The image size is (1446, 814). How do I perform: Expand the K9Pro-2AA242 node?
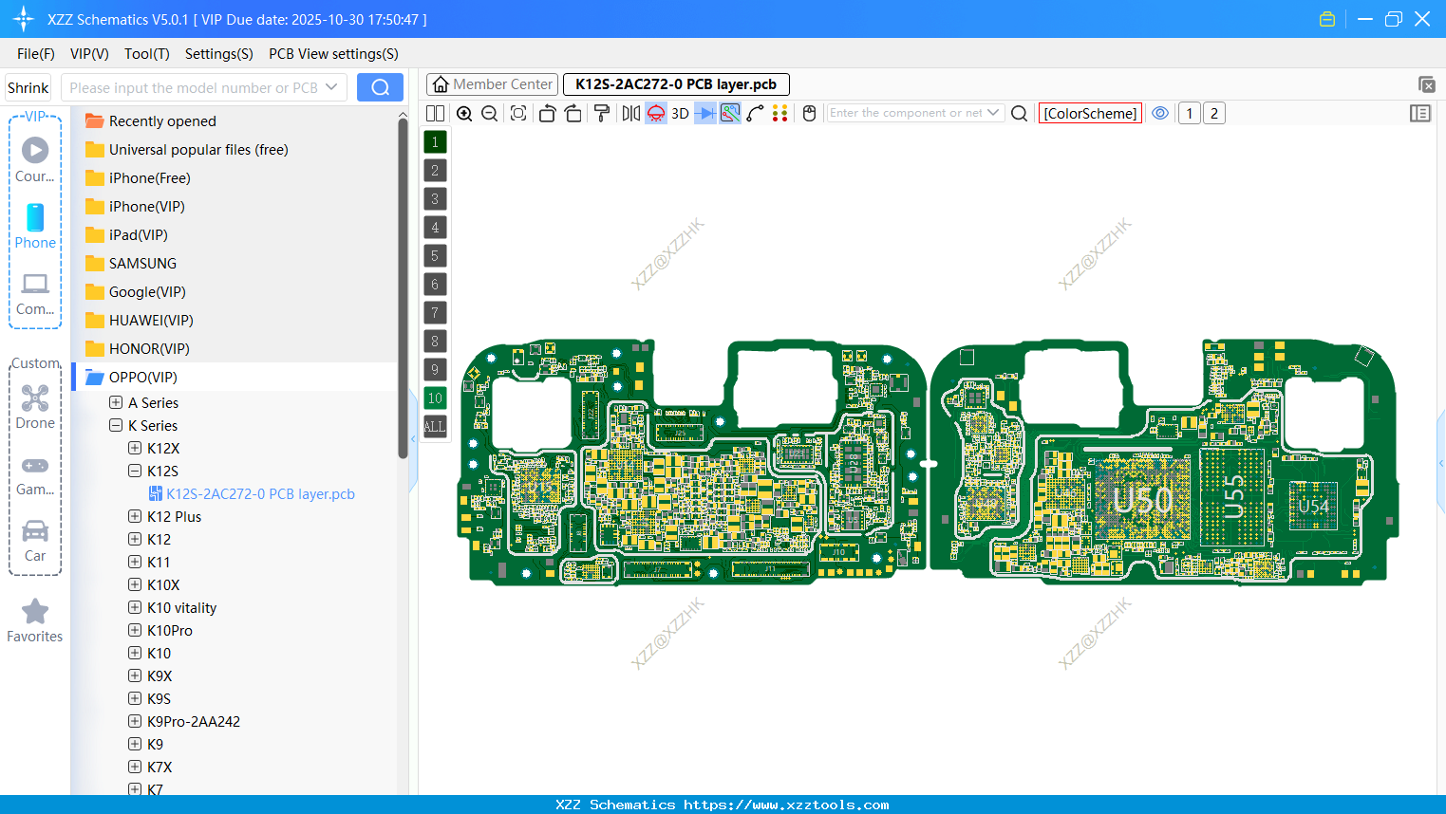point(135,721)
